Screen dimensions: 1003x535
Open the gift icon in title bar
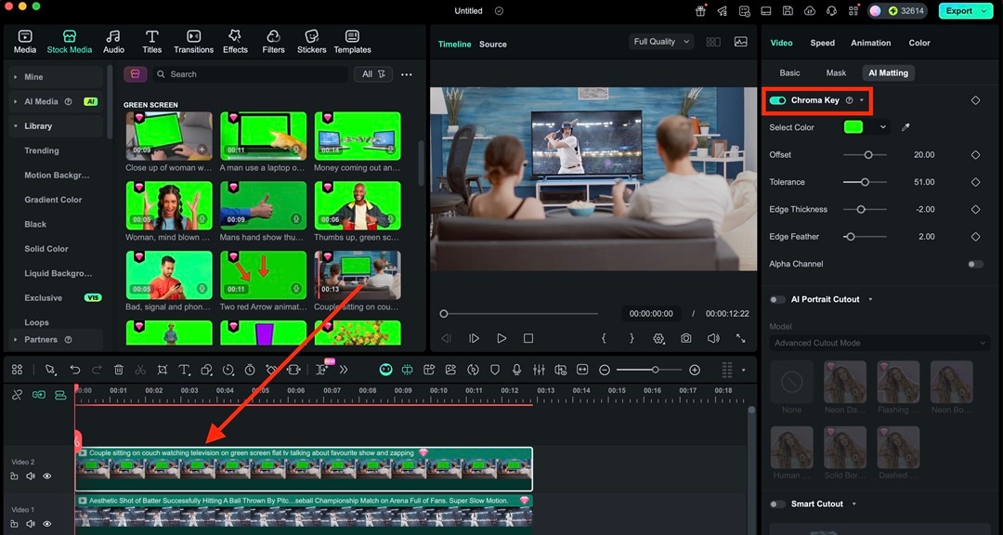click(700, 11)
